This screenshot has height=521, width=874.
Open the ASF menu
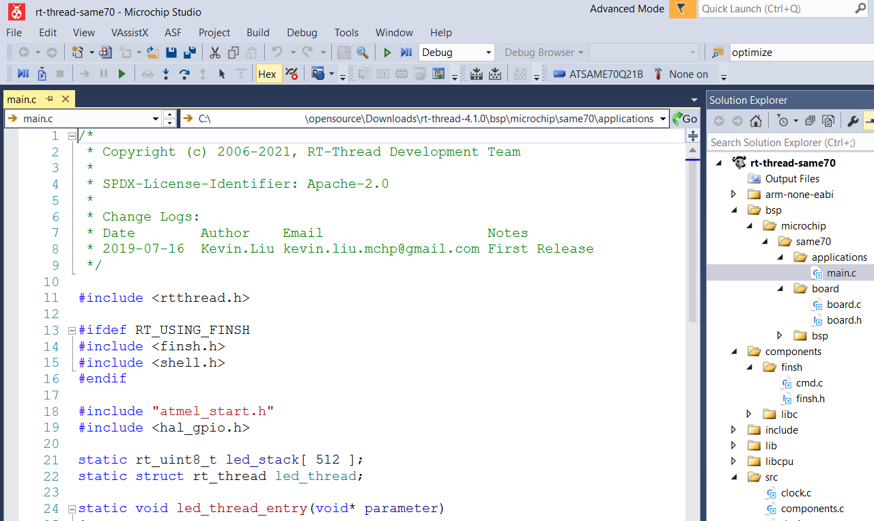(x=173, y=32)
